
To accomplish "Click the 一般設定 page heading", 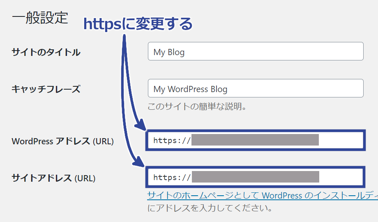I will click(40, 18).
